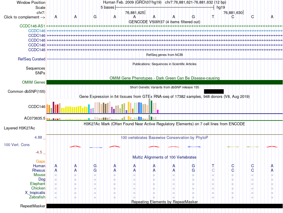Click the H3K27Ac Mark ENCODE track title
Image resolution: width=283 pixels, height=213 pixels.
[x=164, y=124]
